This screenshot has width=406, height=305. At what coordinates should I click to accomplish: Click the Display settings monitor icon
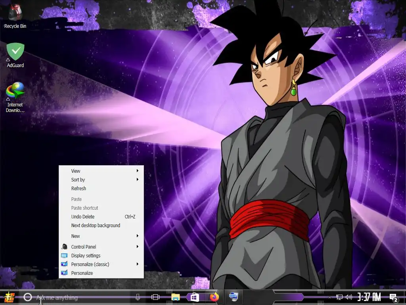point(64,255)
